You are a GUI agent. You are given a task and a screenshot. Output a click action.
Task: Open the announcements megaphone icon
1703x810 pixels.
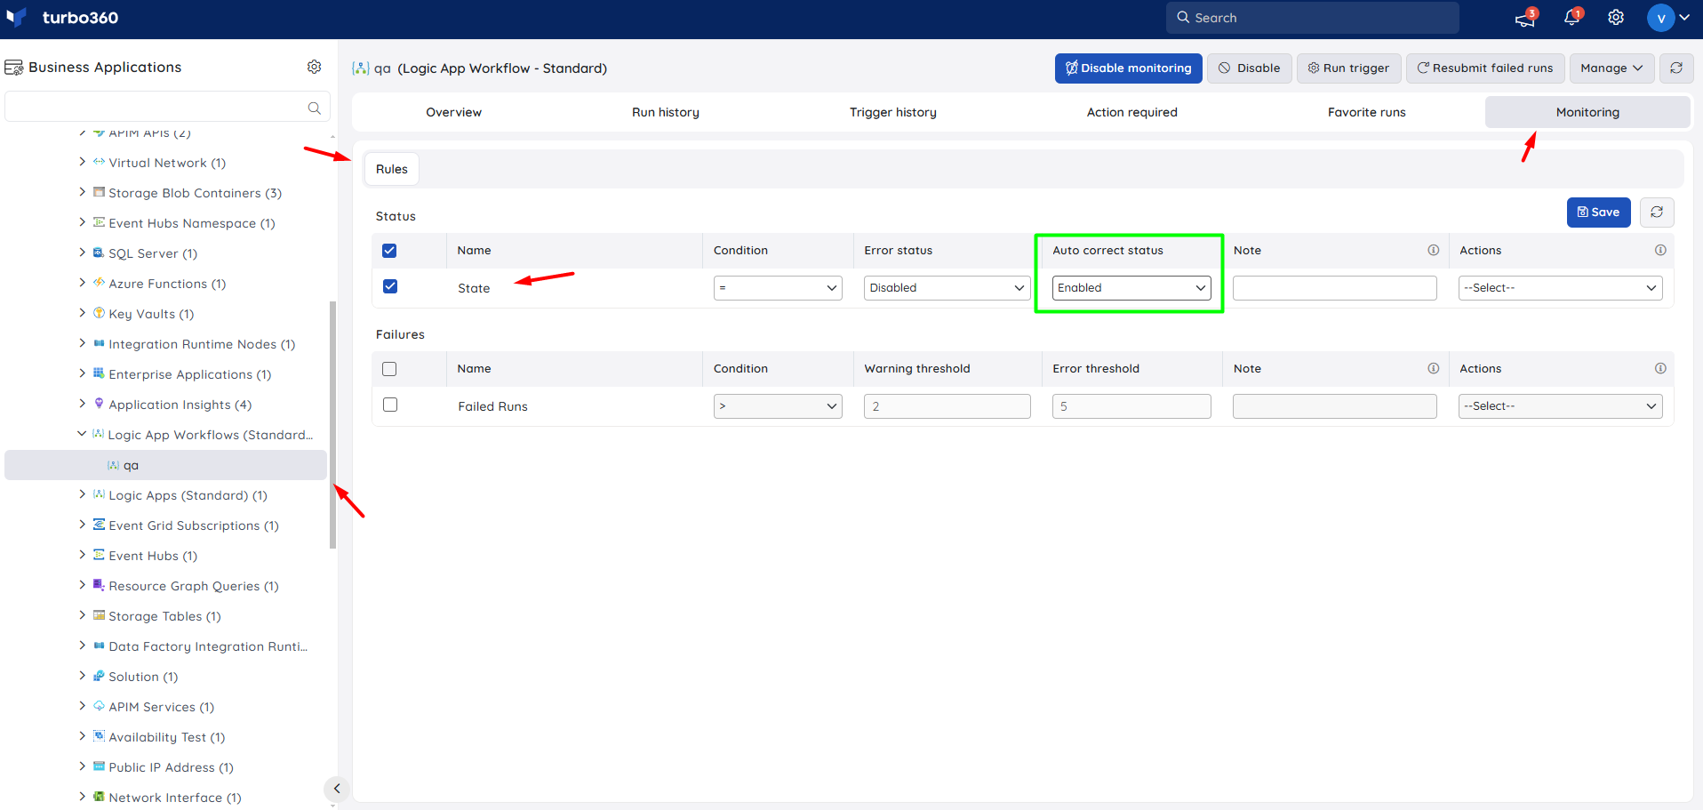click(x=1525, y=18)
